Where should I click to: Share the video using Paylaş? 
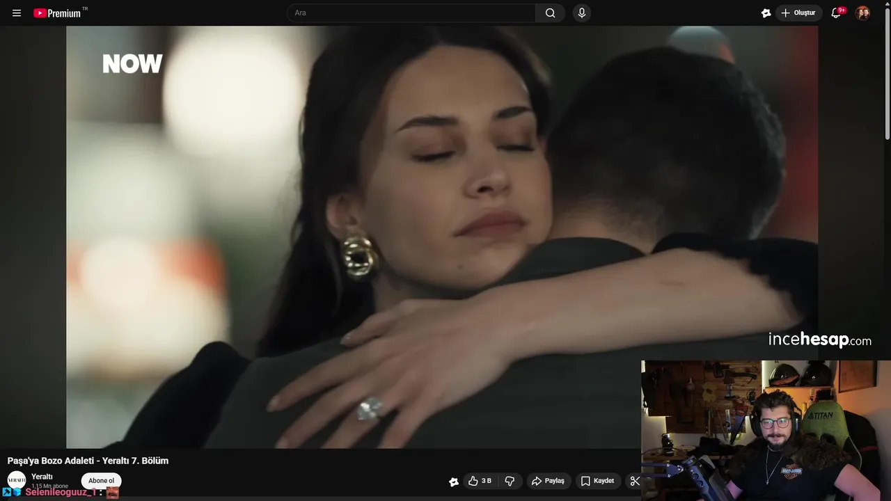point(549,481)
